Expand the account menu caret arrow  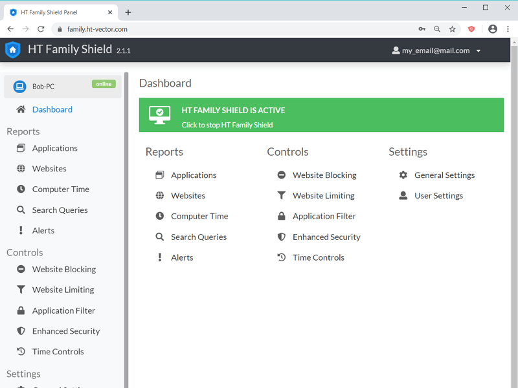pos(479,51)
